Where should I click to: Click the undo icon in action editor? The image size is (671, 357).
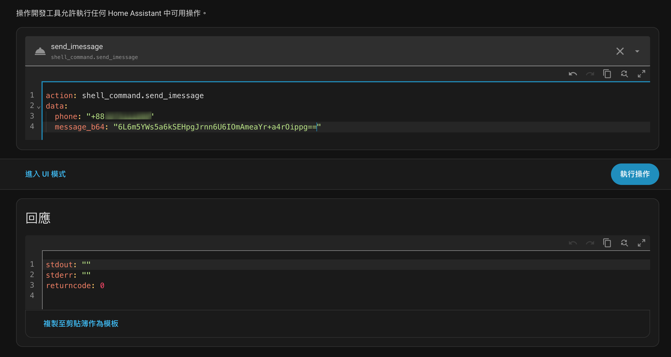[x=573, y=74]
